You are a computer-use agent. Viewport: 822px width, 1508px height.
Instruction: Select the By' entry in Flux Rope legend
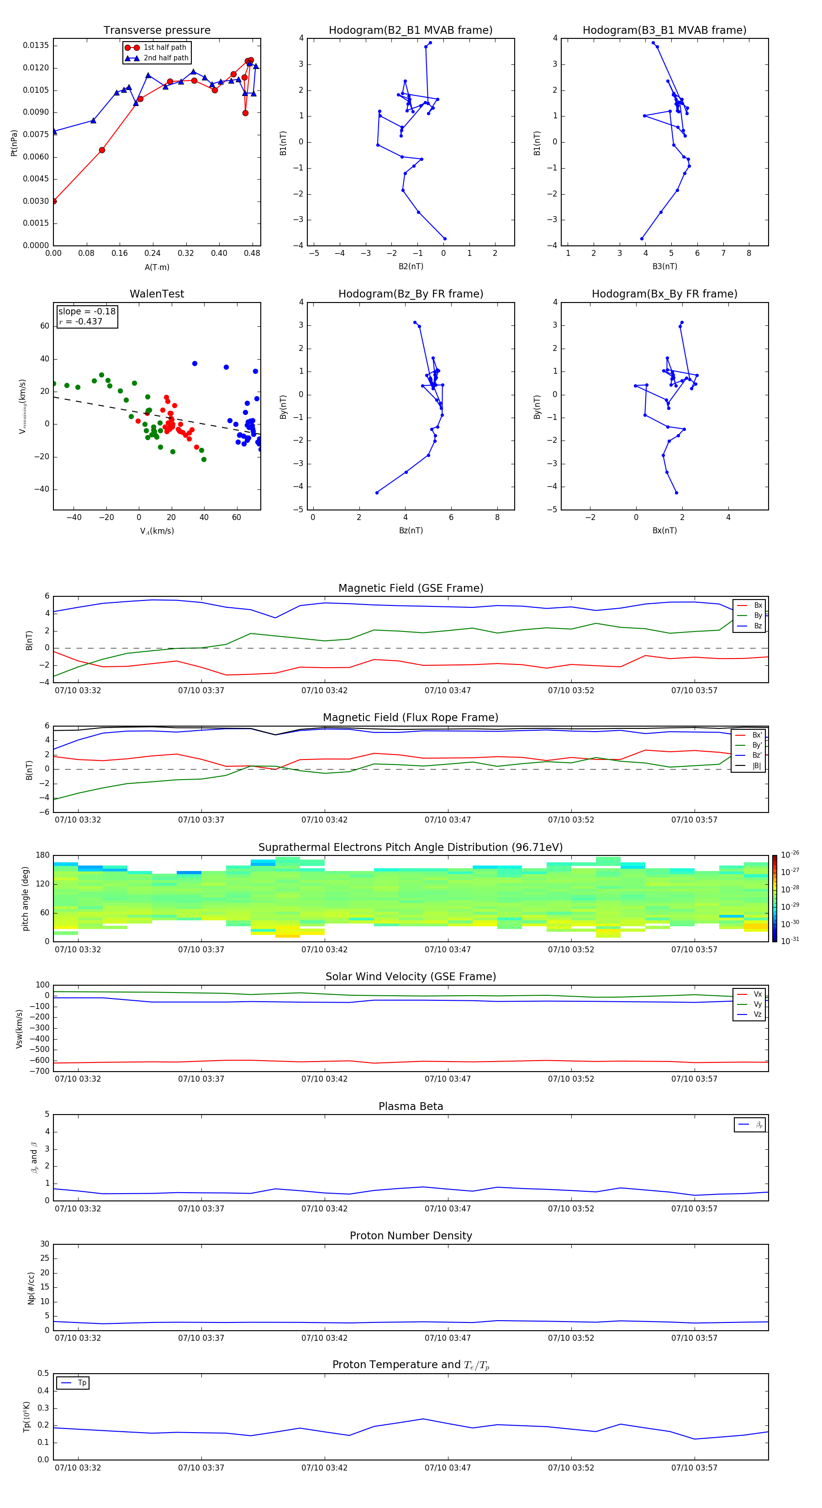click(x=749, y=745)
